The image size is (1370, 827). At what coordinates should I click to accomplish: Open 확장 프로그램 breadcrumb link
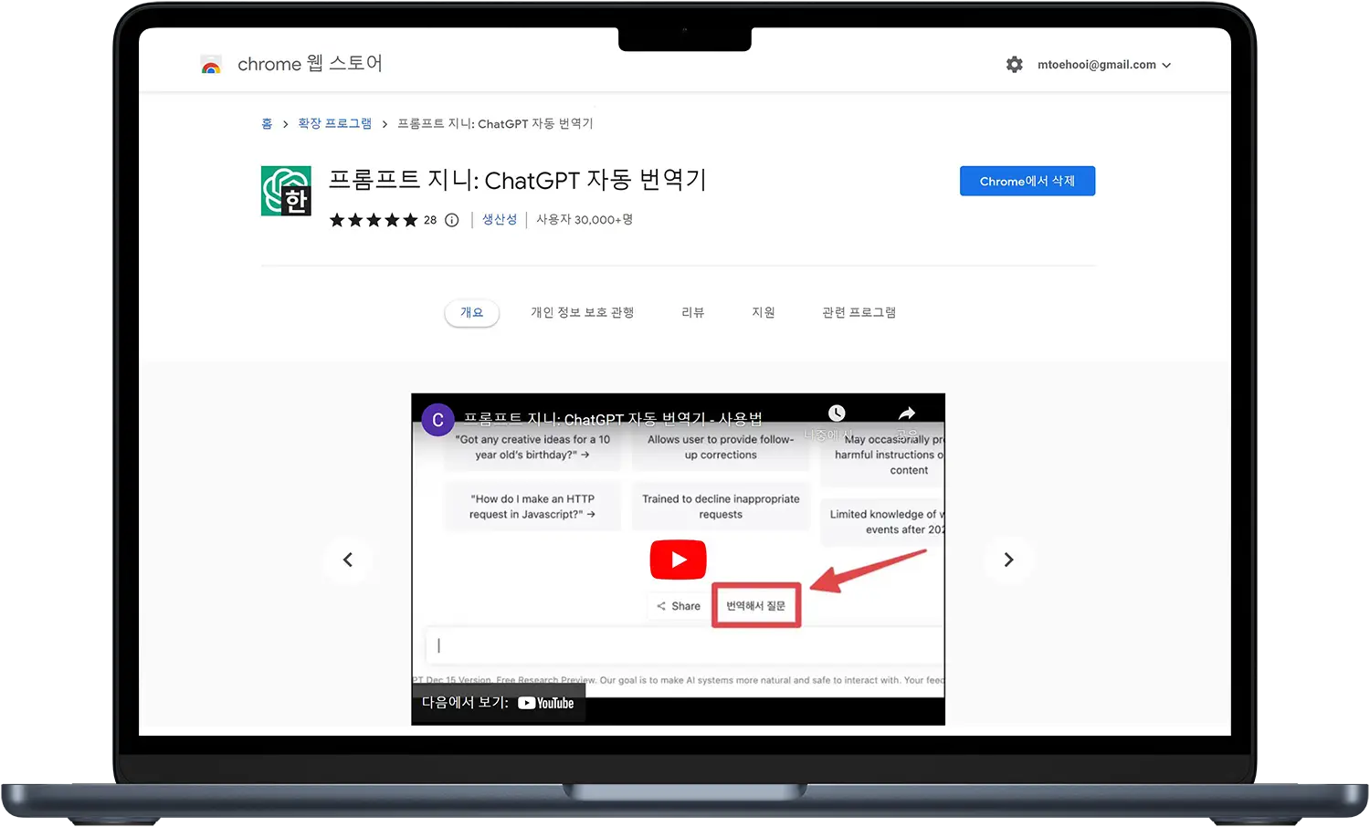(x=334, y=123)
